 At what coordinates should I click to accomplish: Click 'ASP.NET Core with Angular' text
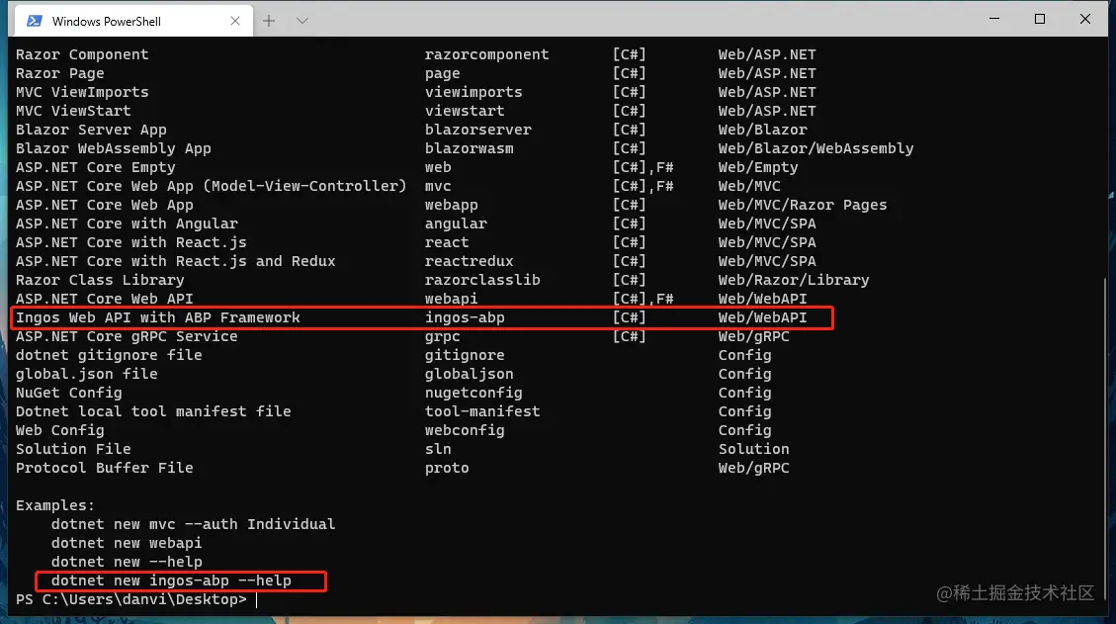point(127,223)
